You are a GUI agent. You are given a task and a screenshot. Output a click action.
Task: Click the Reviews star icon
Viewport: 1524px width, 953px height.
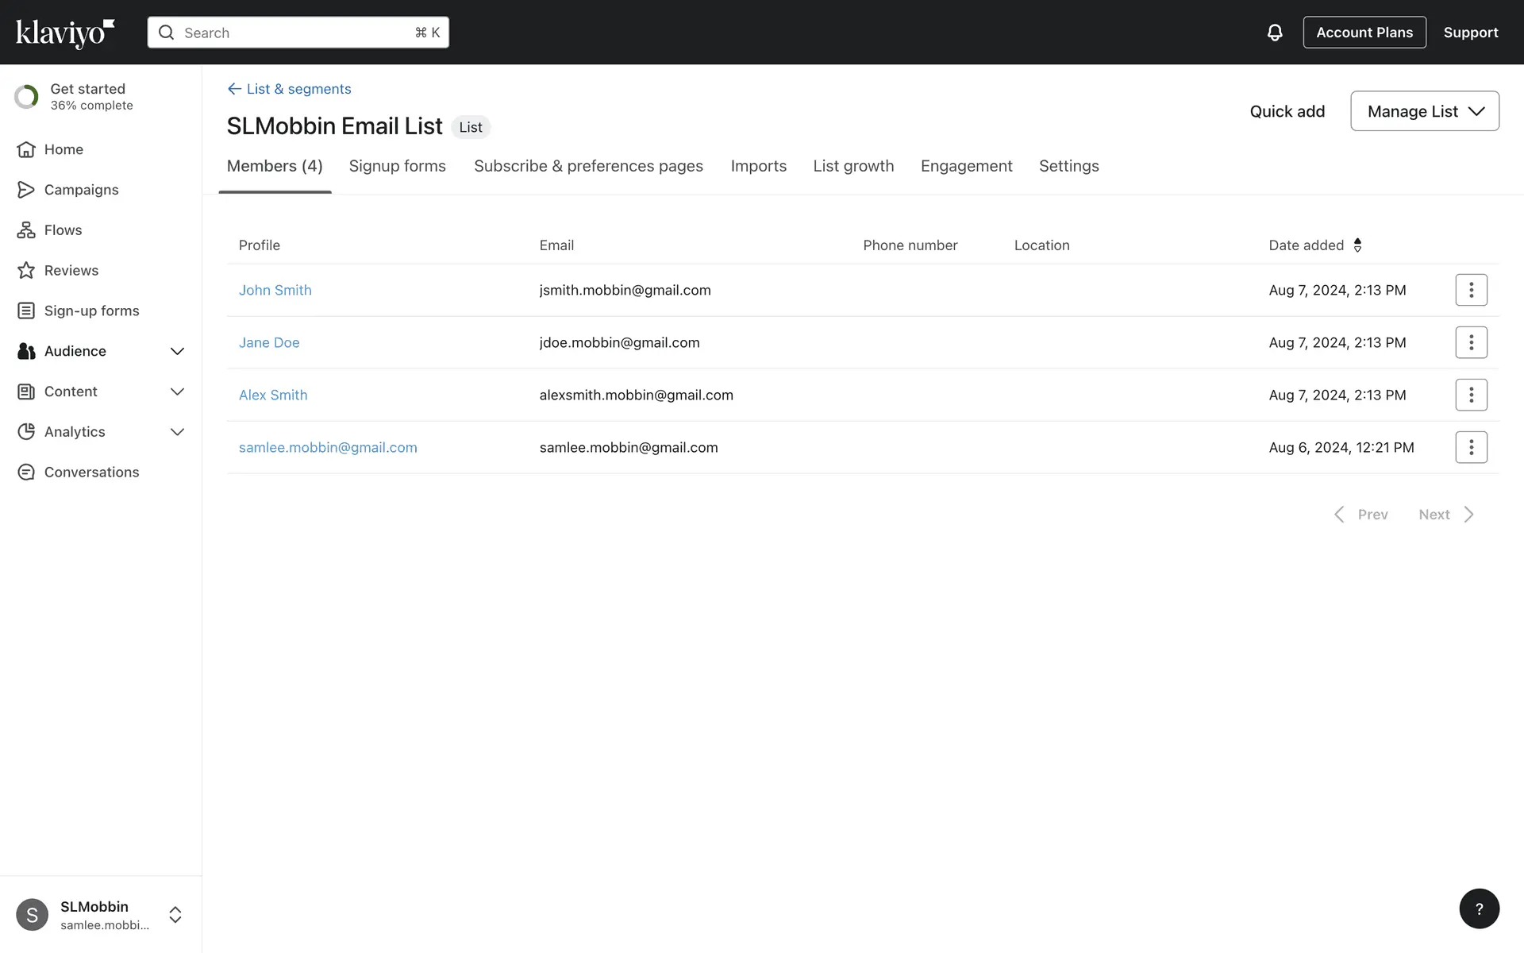coord(26,271)
